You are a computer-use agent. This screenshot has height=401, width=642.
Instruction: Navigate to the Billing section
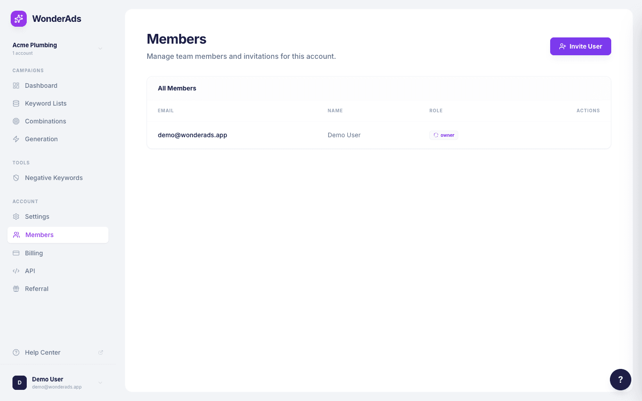point(34,253)
